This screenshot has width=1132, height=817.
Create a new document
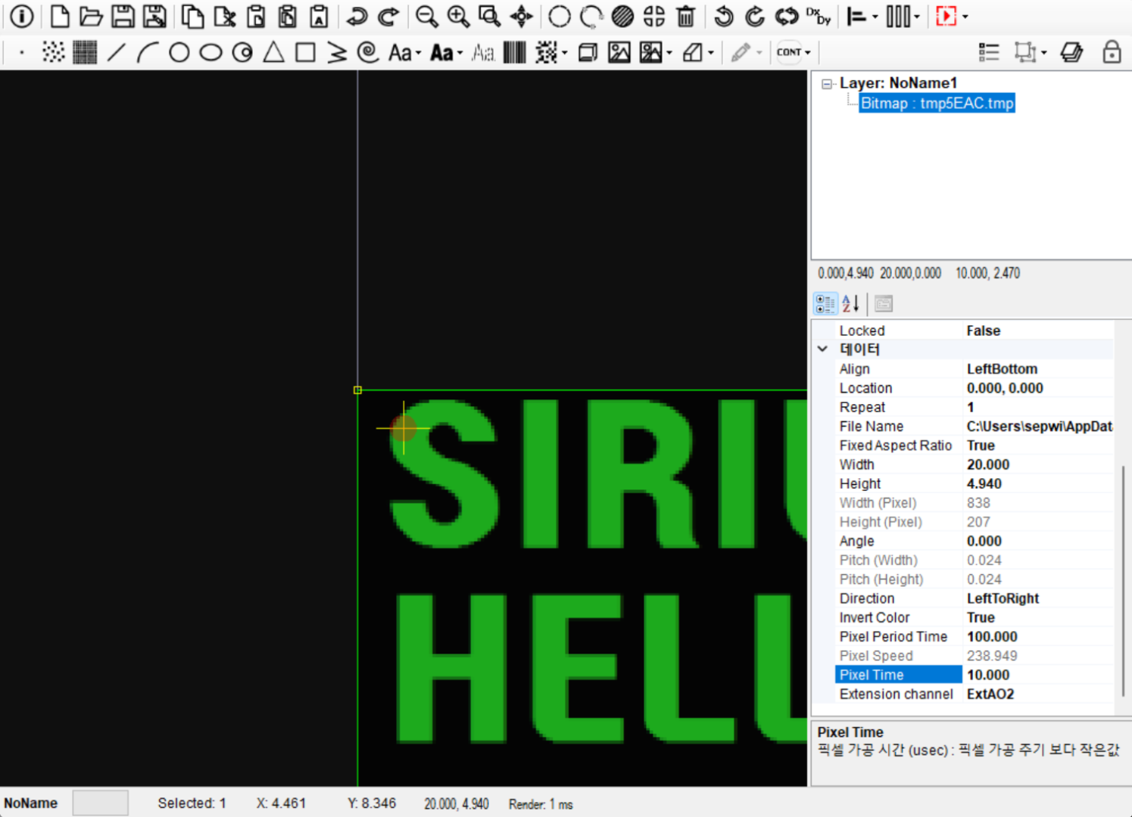coord(60,16)
